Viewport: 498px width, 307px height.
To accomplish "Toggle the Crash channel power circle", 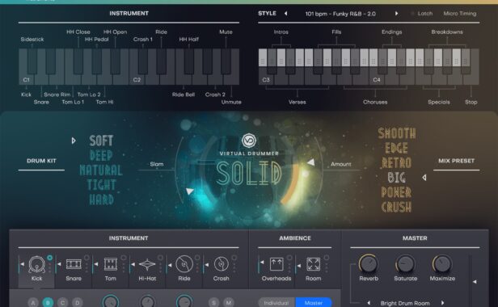I will click(234, 258).
